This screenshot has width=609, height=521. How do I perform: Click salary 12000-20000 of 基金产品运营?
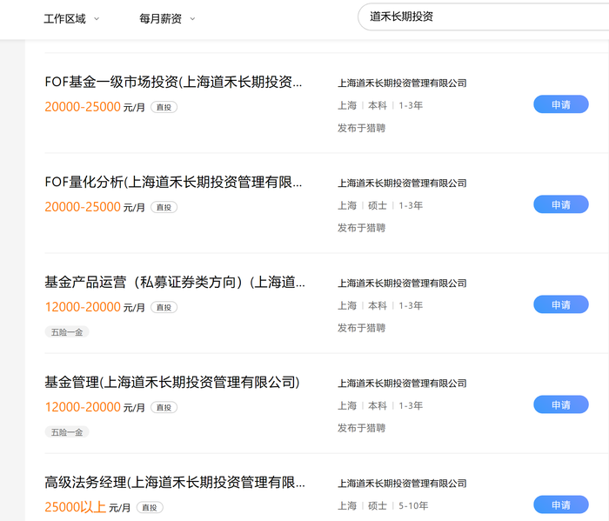pyautogui.click(x=83, y=307)
